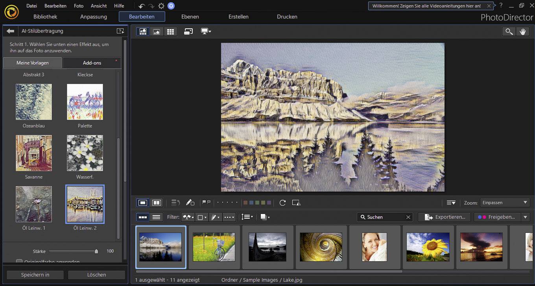Reset changes with the circular arrow icon
535x286 pixels.
pos(282,203)
